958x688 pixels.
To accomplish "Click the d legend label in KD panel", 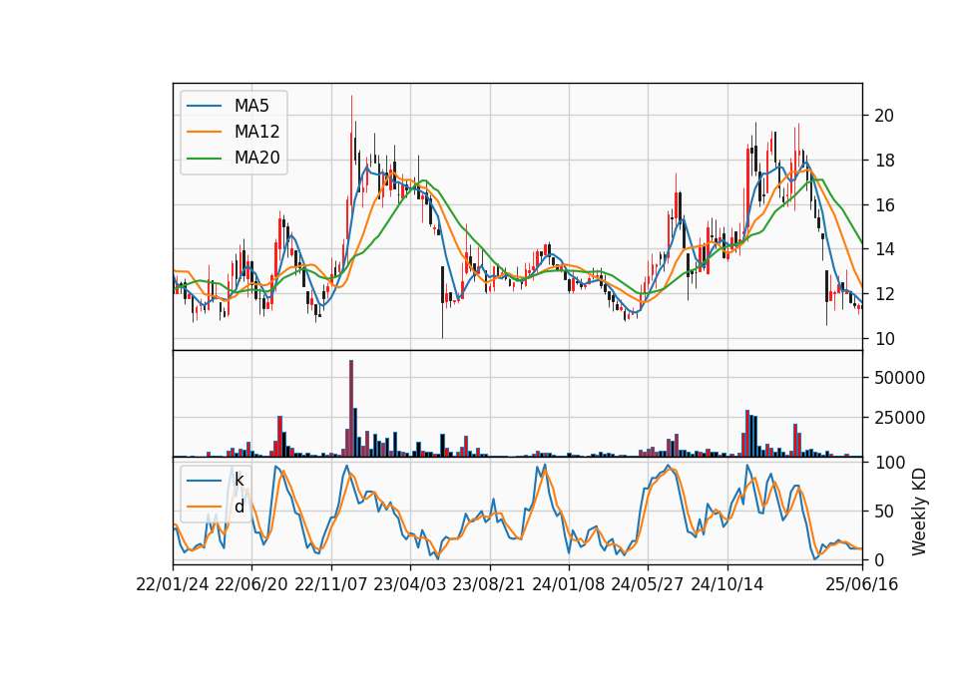I will 239,507.
